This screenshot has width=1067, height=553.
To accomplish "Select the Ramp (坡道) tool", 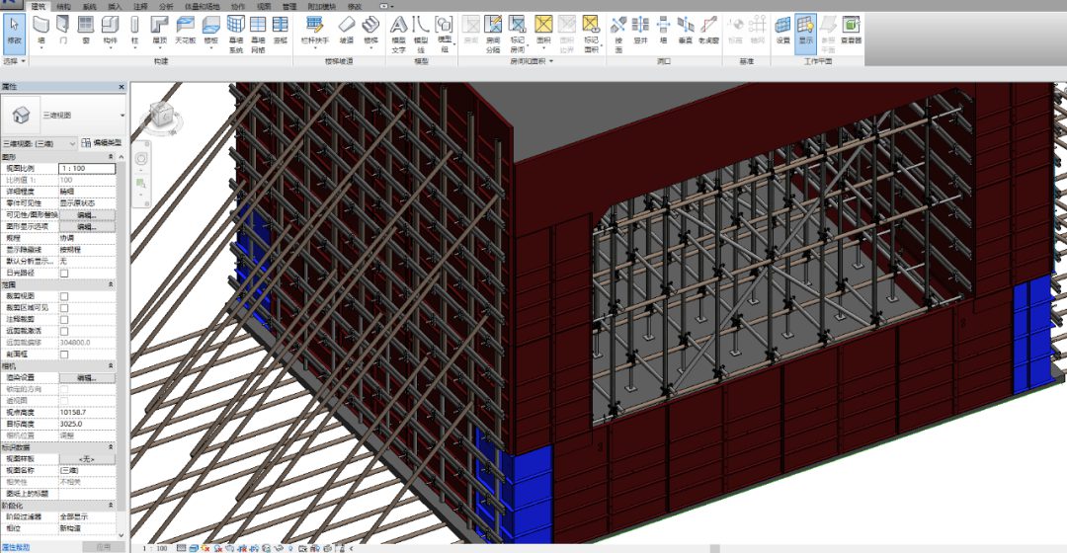I will pos(347,31).
